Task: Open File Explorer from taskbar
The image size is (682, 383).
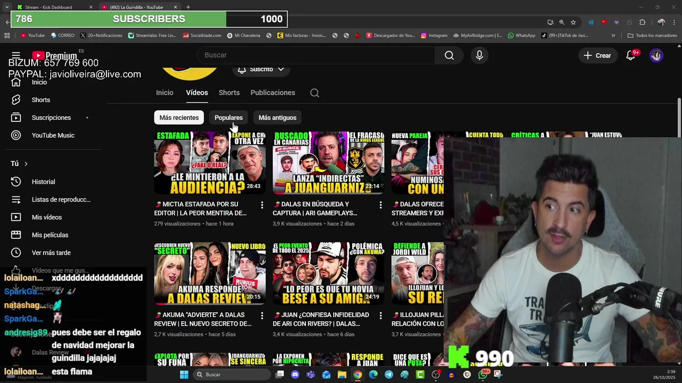Action: click(x=342, y=374)
